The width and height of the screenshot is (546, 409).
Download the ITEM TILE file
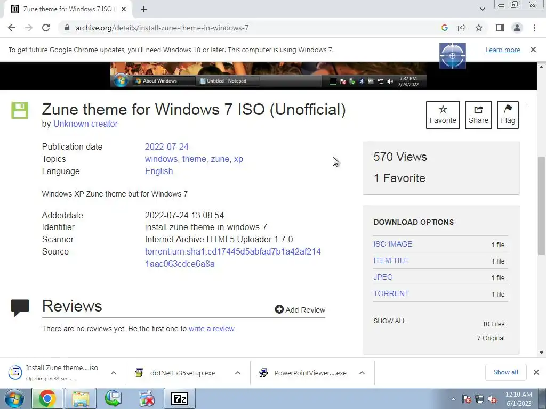[x=391, y=260]
